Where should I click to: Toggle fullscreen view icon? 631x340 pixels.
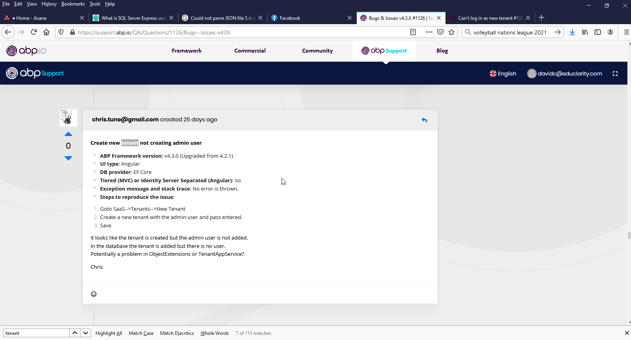pyautogui.click(x=615, y=74)
